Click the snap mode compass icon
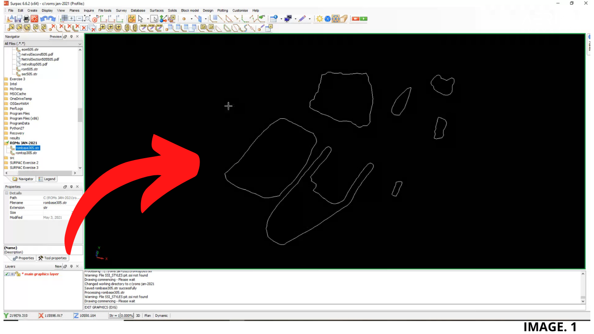594x334 pixels. coord(131,19)
